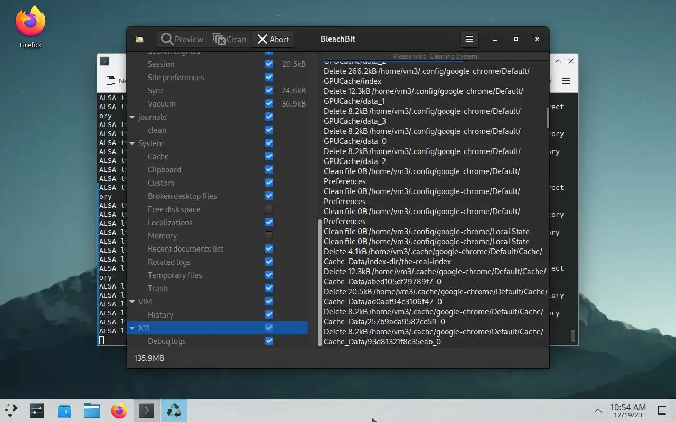
Task: Click terminal window's hamburger menu icon
Action: (566, 81)
